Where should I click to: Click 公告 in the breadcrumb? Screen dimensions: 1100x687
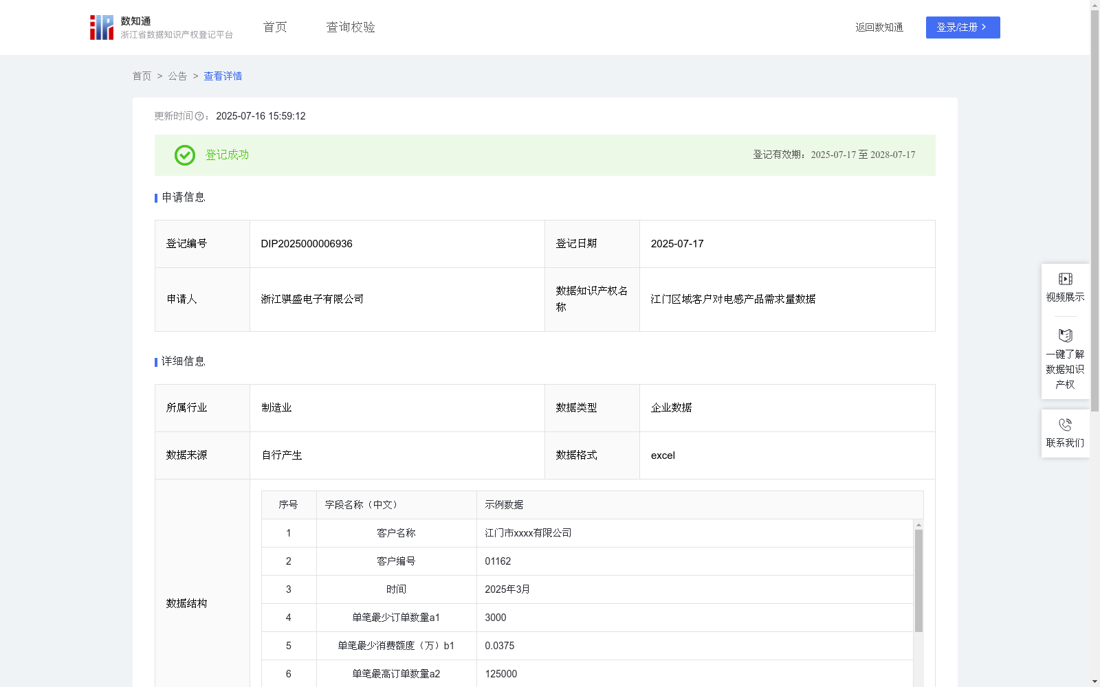pyautogui.click(x=177, y=76)
